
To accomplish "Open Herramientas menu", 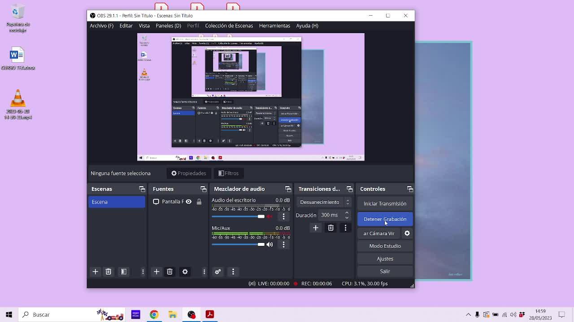I will 274,25.
